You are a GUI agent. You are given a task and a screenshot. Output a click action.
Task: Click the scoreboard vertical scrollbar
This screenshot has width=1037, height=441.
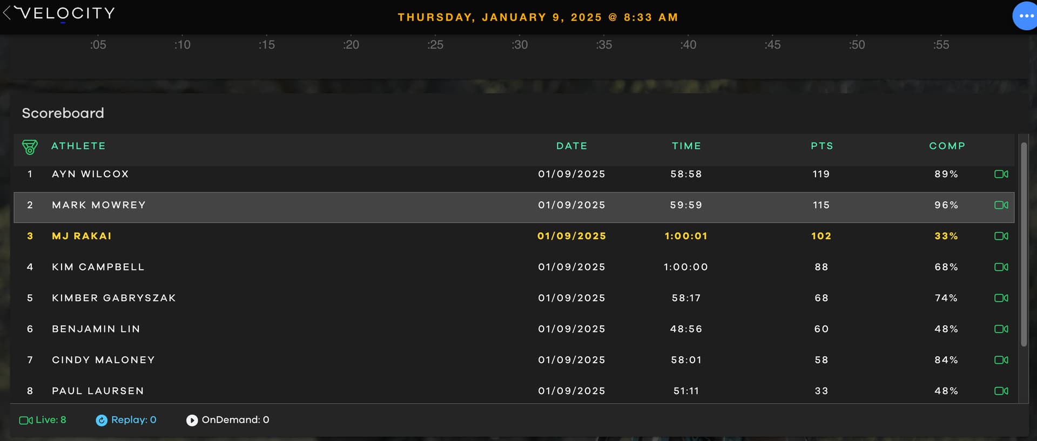point(1023,245)
